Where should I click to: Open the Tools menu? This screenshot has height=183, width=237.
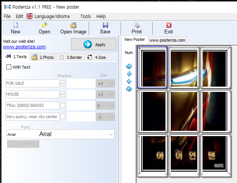coord(85,16)
